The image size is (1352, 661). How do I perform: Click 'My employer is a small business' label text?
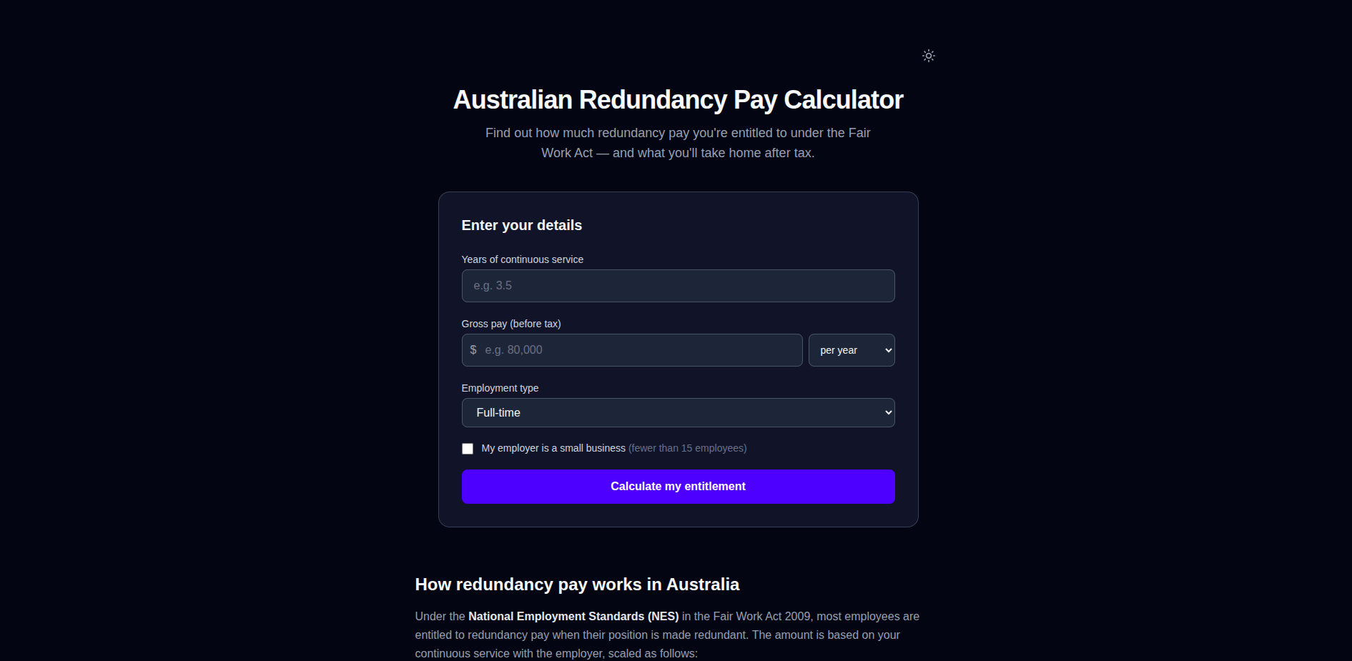click(x=553, y=448)
